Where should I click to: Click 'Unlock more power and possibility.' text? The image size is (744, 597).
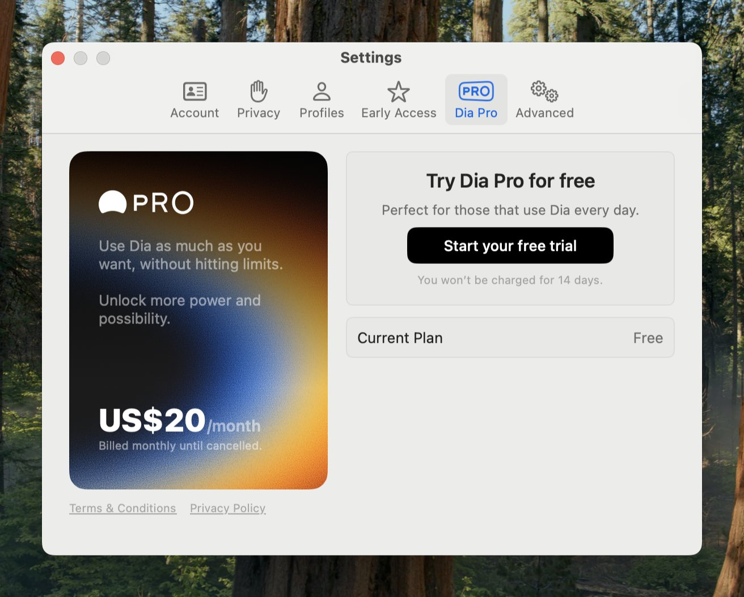180,309
